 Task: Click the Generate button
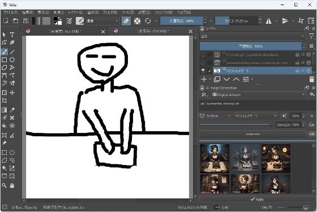[252, 134]
